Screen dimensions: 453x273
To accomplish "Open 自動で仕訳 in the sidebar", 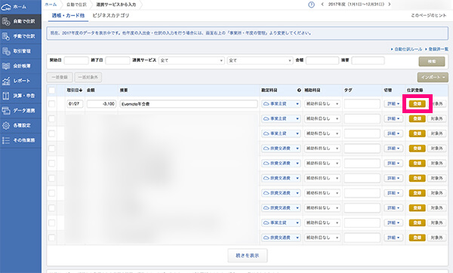I will click(20, 21).
